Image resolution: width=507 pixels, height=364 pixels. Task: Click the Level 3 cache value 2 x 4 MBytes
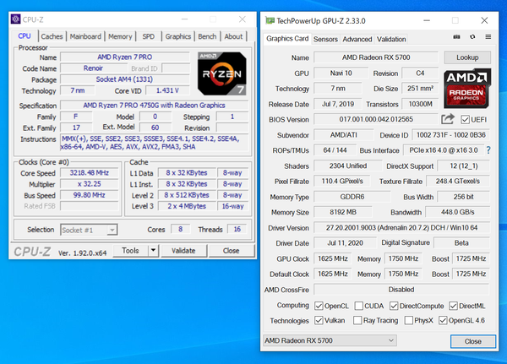pyautogui.click(x=187, y=206)
